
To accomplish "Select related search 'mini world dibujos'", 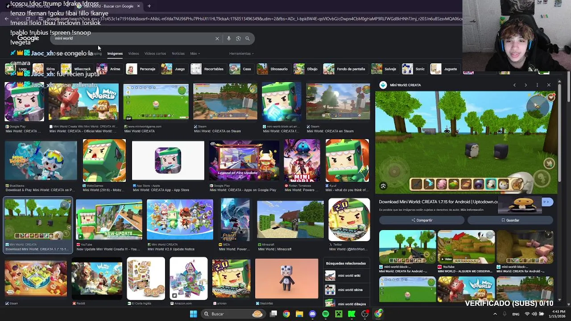I will click(x=346, y=304).
